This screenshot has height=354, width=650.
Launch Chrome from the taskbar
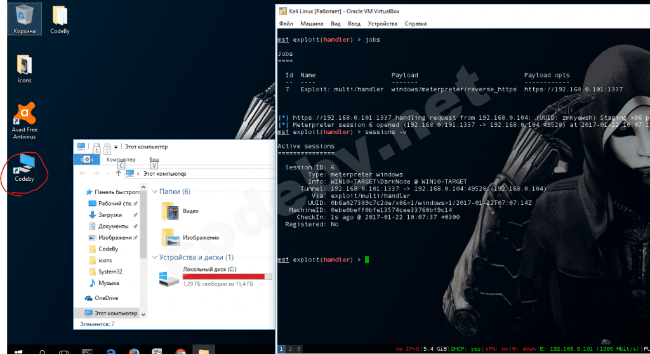180,351
